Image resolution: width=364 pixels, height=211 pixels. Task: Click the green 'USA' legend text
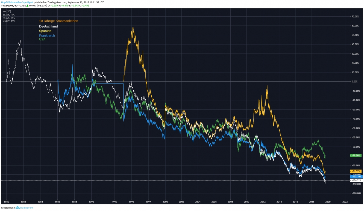click(x=42, y=40)
